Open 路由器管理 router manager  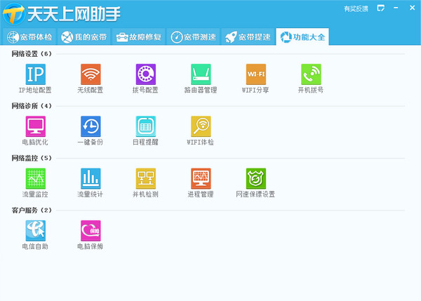click(201, 74)
